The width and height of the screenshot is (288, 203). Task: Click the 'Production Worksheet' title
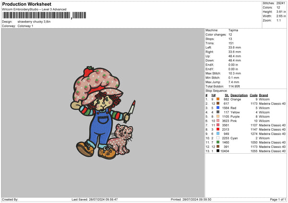[27, 4]
